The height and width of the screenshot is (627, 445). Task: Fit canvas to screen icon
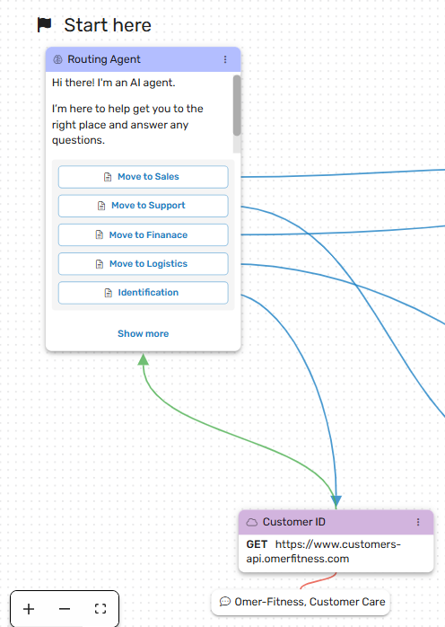pyautogui.click(x=100, y=609)
